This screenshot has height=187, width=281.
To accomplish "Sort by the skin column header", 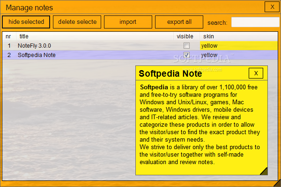I will tap(239, 36).
